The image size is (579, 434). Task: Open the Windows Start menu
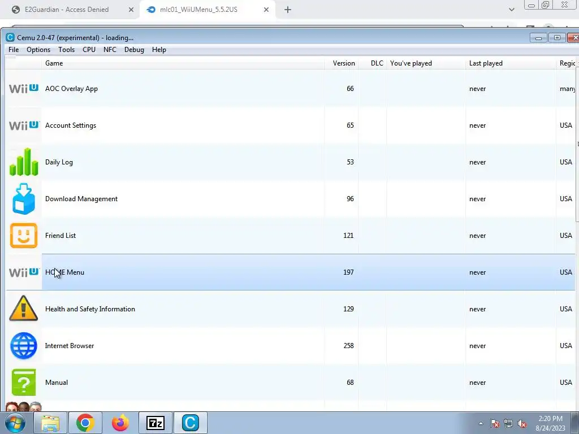pyautogui.click(x=15, y=423)
